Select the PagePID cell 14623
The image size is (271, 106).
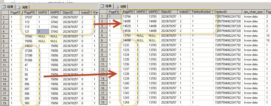pyautogui.click(x=30, y=46)
